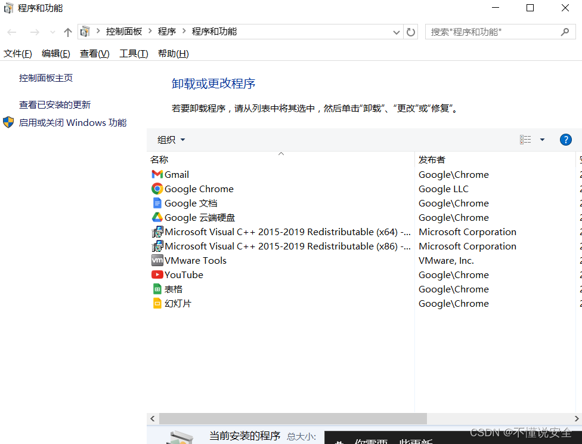The image size is (582, 444).
Task: Go back with the left arrow
Action: pyautogui.click(x=12, y=32)
